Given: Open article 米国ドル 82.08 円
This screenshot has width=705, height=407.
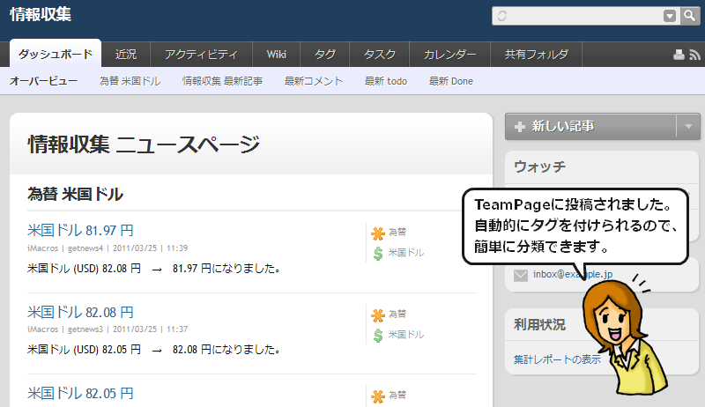Looking at the screenshot, I should coord(80,312).
